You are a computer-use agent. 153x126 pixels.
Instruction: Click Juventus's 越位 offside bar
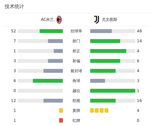[x=112, y=91]
